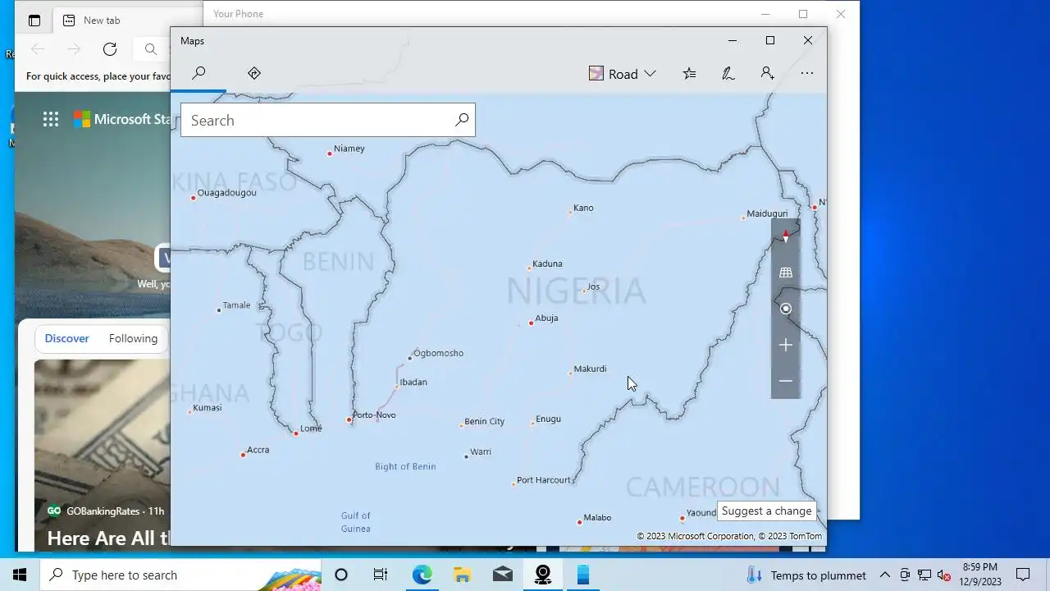The height and width of the screenshot is (591, 1050).
Task: Zoom out with the minus button
Action: click(786, 381)
